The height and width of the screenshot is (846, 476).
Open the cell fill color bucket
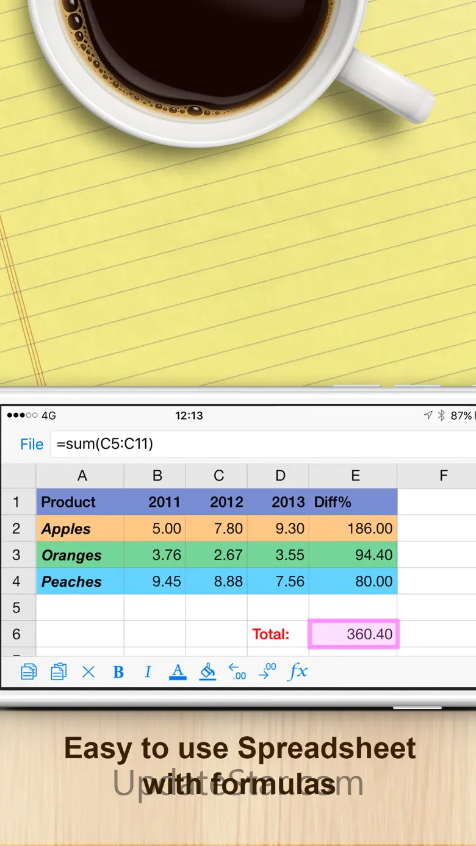tap(207, 672)
